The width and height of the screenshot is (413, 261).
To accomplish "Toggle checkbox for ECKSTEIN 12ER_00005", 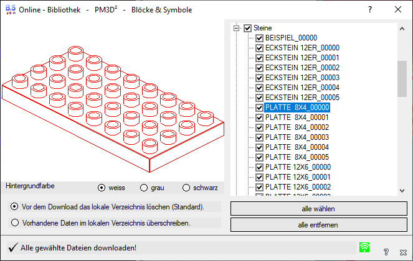I will point(259,98).
